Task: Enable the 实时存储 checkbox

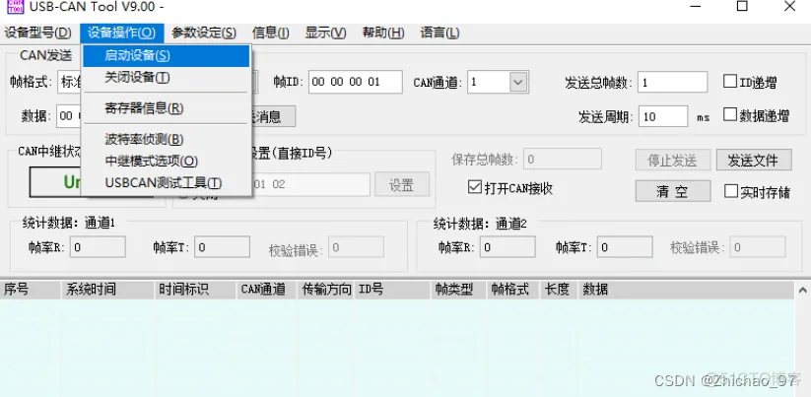Action: [x=731, y=191]
